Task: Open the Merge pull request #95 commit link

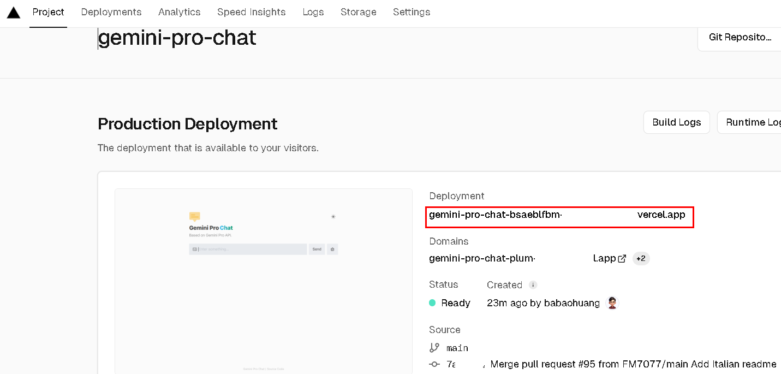Action: (633, 364)
